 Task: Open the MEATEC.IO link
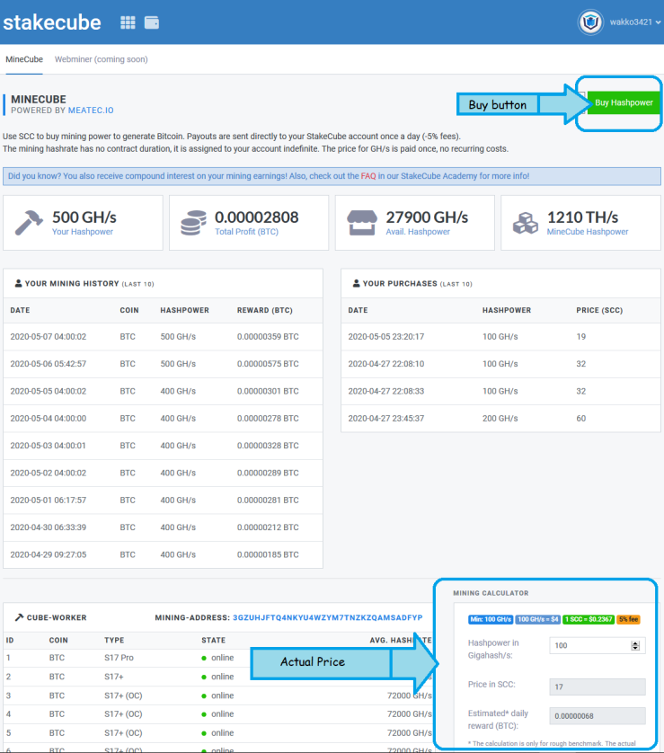91,111
